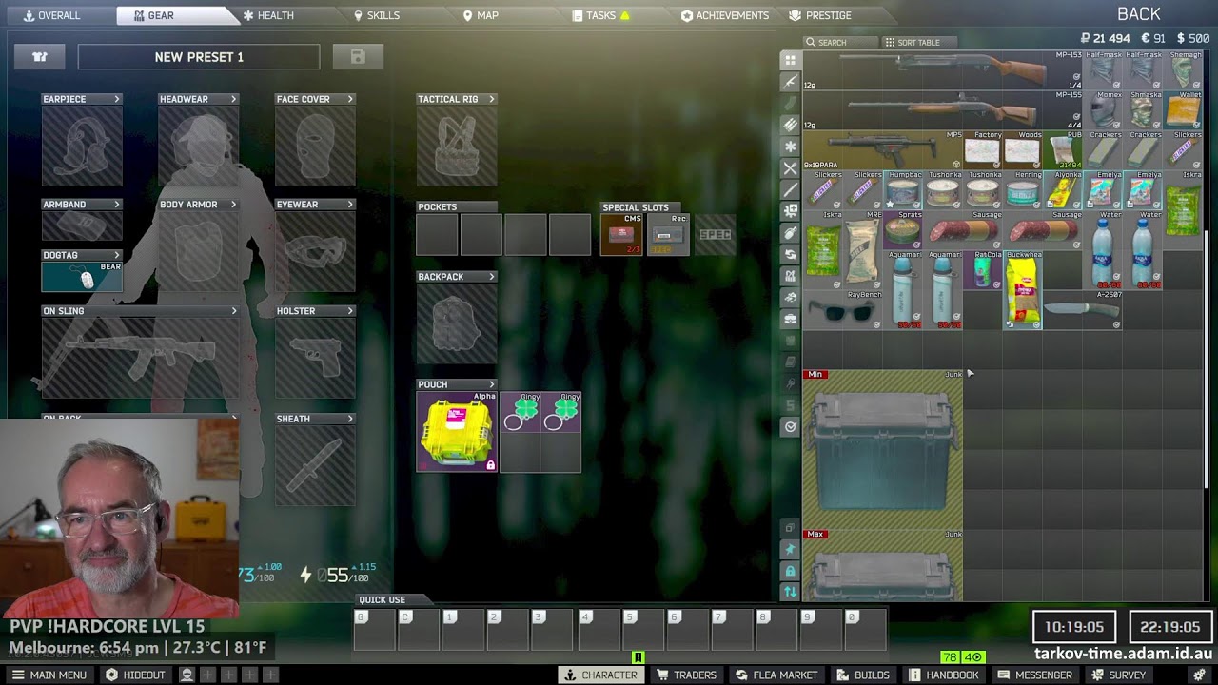Expand the Holster slot arrow
The width and height of the screenshot is (1218, 685).
[350, 311]
